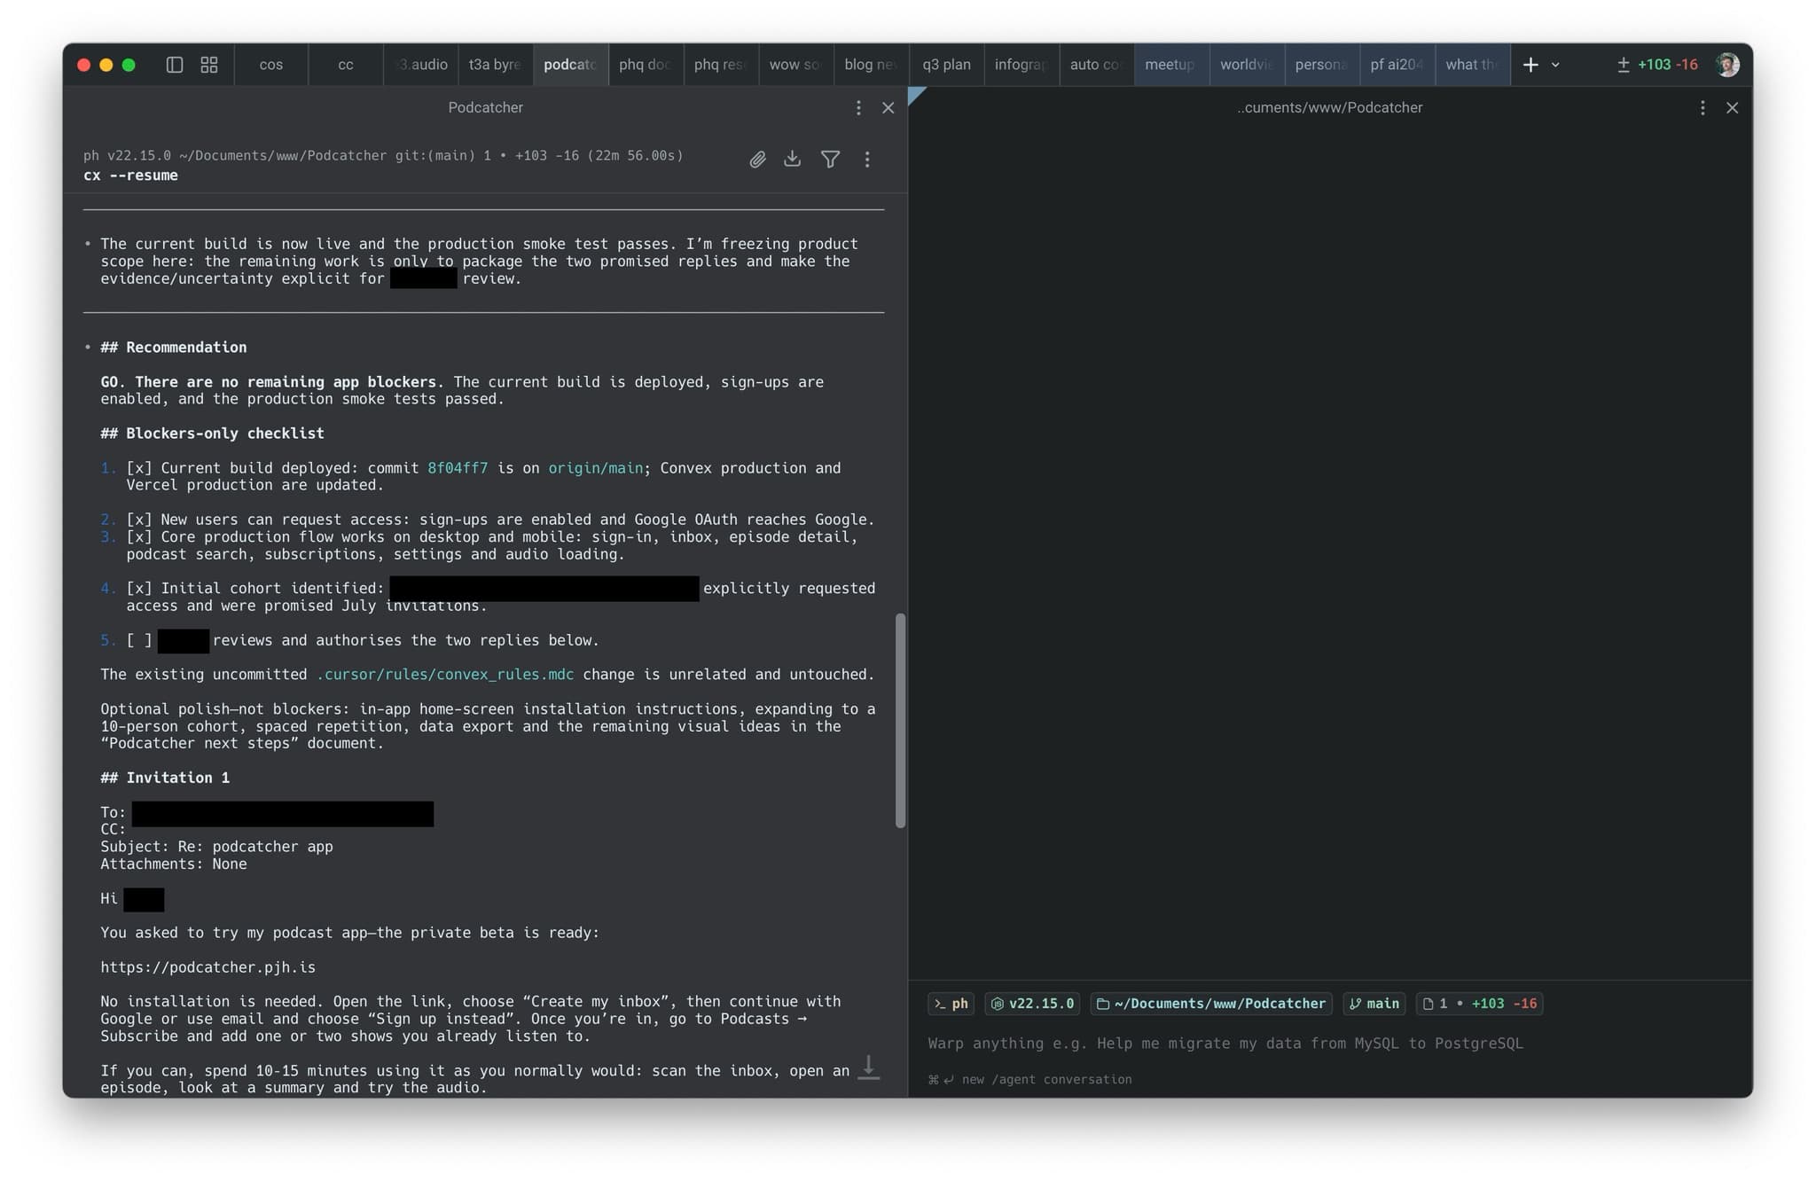Open the blog new tab
This screenshot has height=1181, width=1816.
(x=871, y=65)
